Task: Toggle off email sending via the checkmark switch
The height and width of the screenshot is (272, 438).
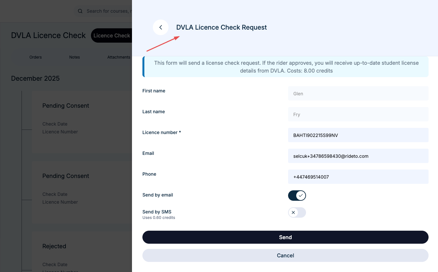Action: 297,196
